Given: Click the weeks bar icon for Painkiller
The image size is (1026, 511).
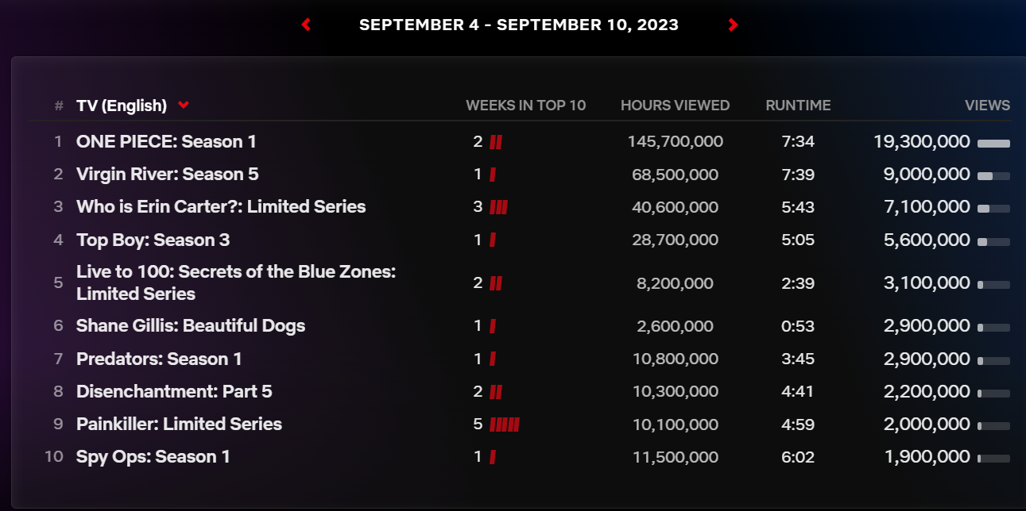Looking at the screenshot, I should [x=505, y=424].
